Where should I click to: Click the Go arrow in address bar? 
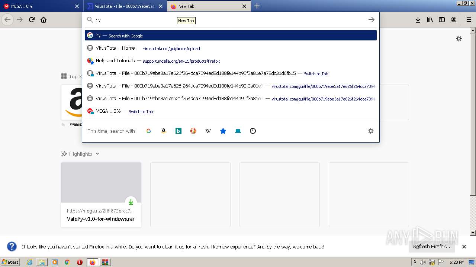(371, 20)
